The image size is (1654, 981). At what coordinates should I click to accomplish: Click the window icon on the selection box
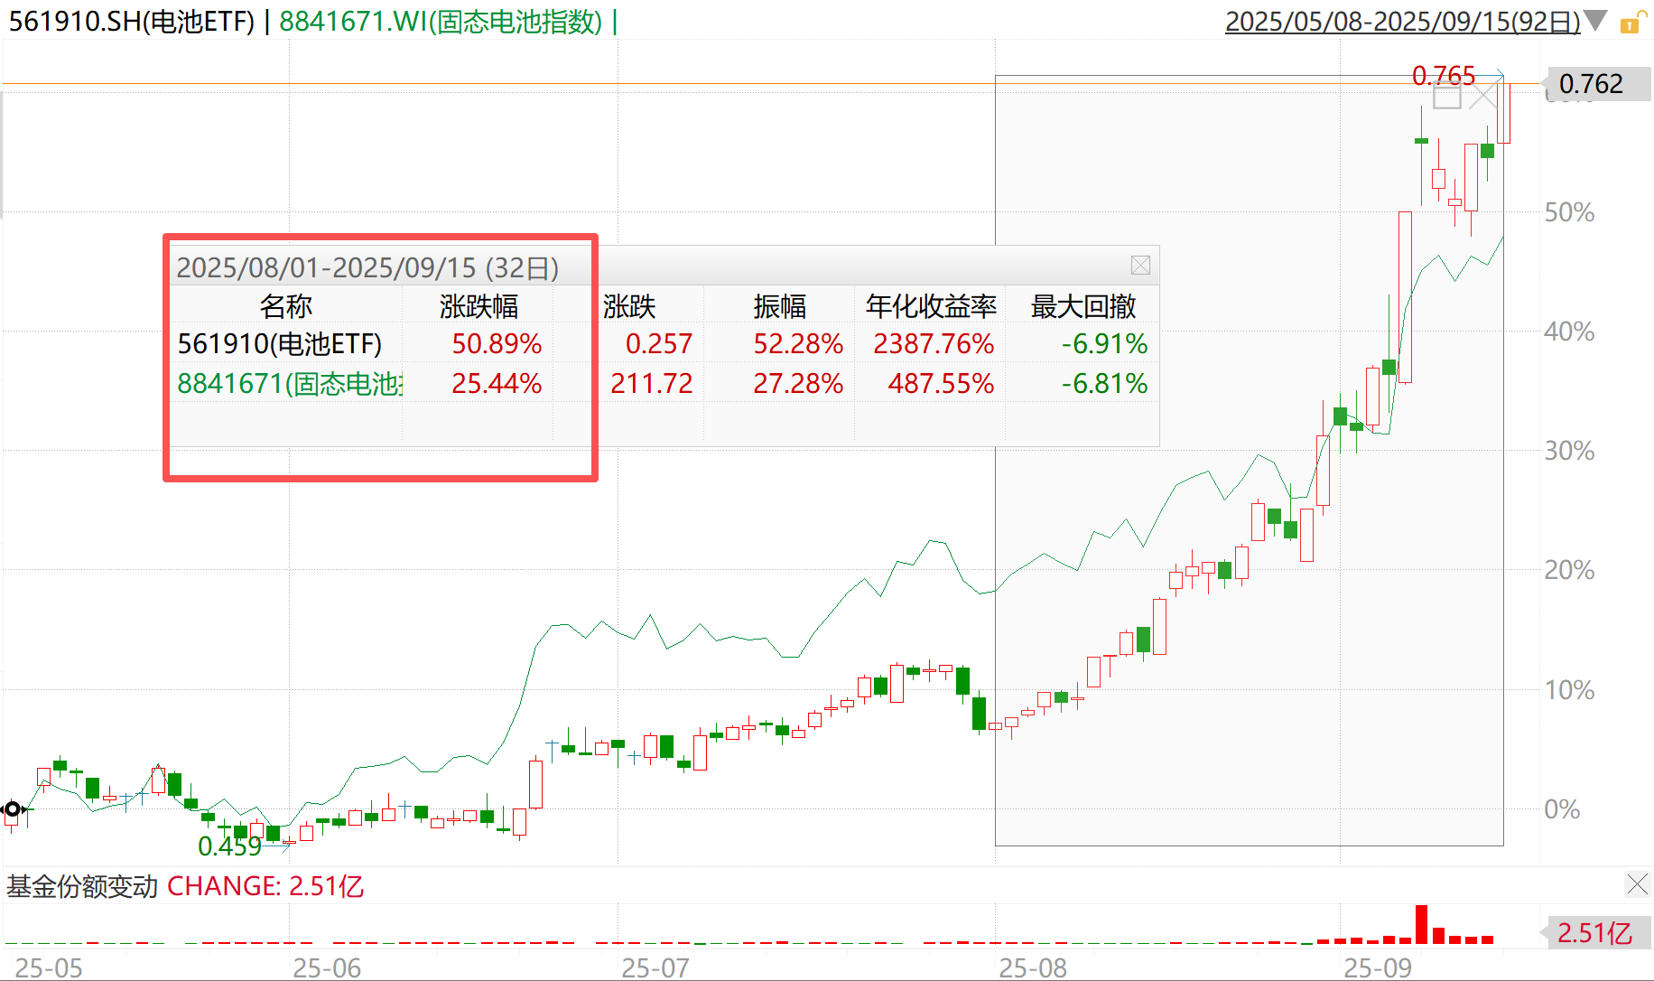click(x=1446, y=96)
